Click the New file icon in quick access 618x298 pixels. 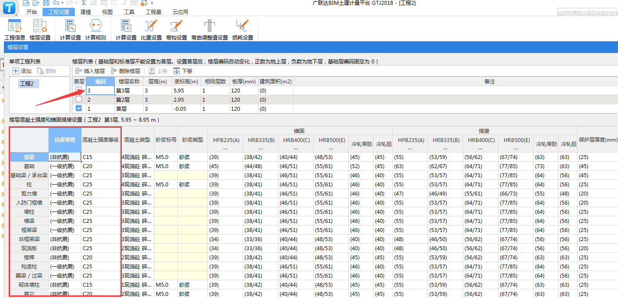point(26,3)
